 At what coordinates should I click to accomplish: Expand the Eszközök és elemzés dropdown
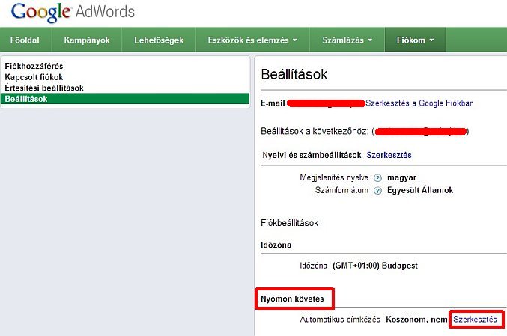[253, 40]
